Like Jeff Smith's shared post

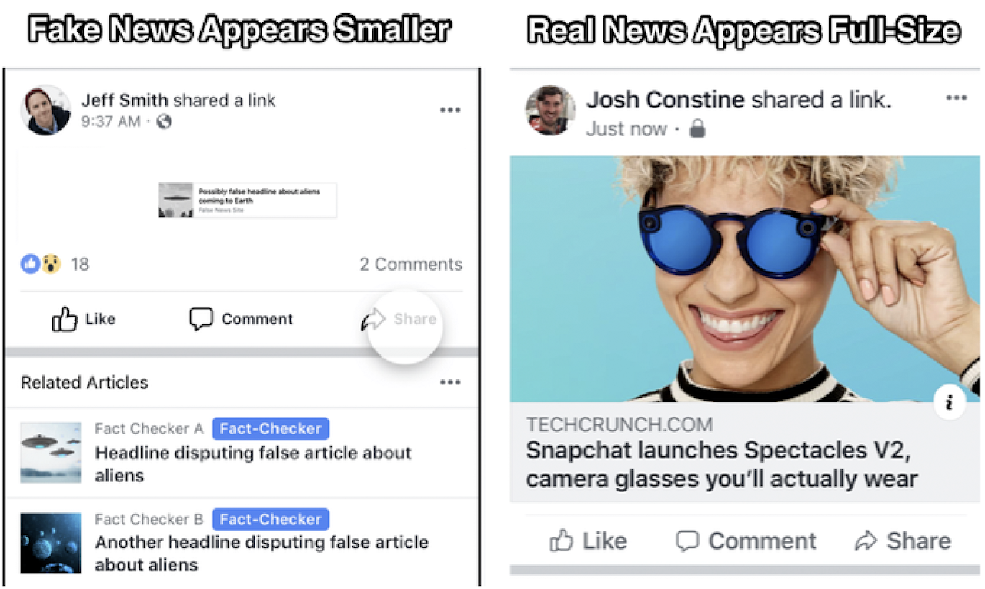coord(83,318)
